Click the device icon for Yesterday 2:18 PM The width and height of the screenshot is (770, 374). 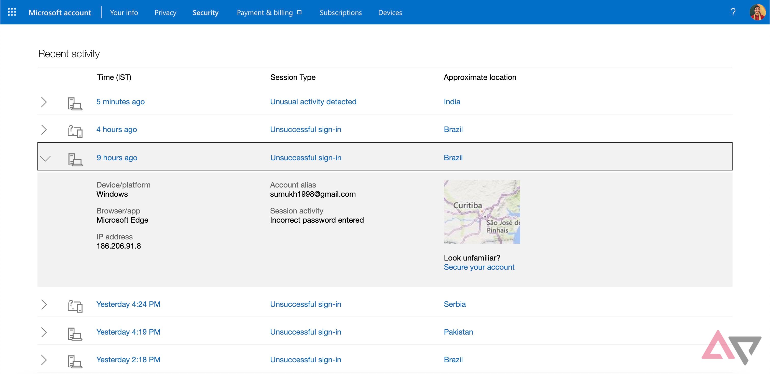75,362
